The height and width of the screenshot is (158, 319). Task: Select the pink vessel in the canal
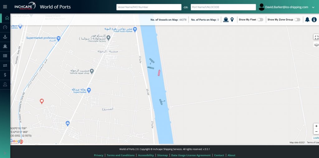(159, 73)
